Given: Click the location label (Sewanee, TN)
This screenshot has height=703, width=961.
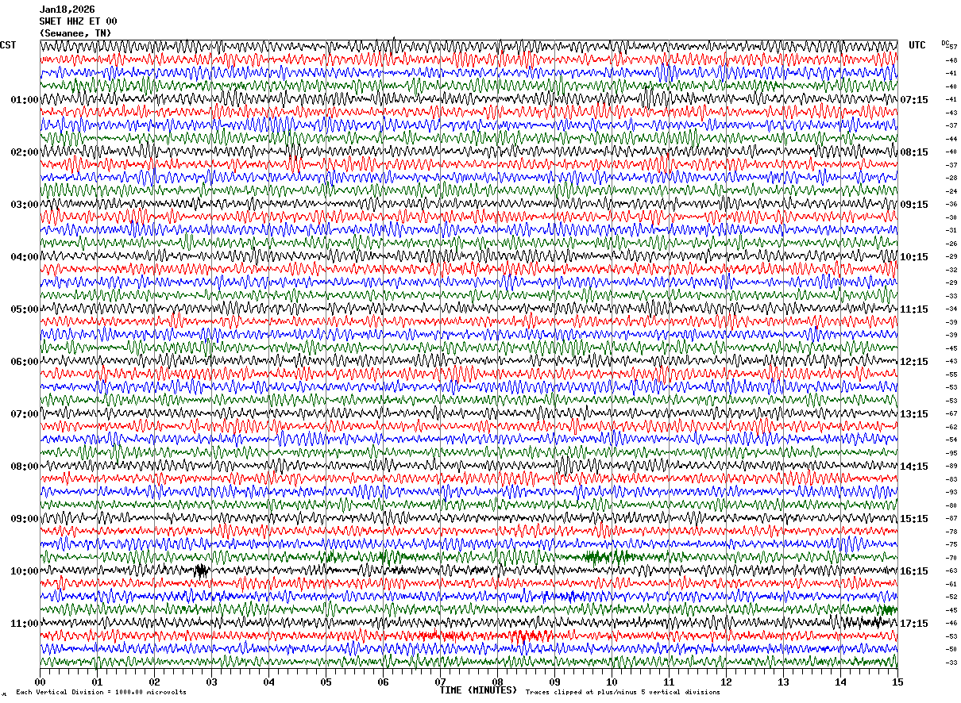Looking at the screenshot, I should pyautogui.click(x=75, y=33).
